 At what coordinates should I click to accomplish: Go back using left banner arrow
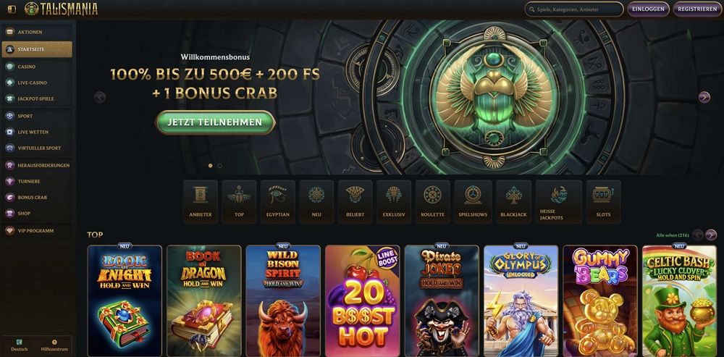pos(100,97)
